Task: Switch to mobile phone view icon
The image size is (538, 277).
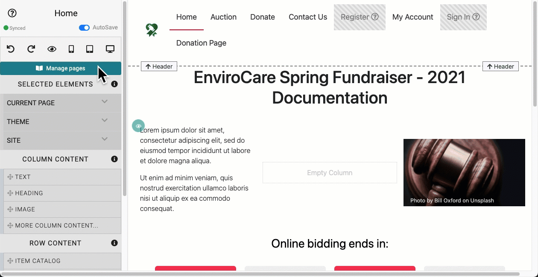Action: coord(71,49)
